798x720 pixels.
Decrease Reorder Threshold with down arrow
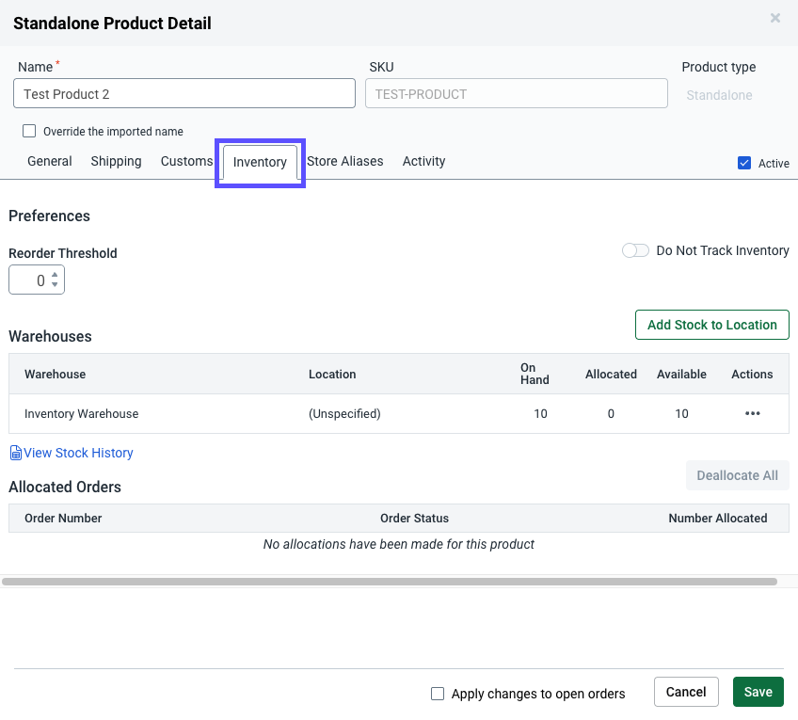click(56, 284)
